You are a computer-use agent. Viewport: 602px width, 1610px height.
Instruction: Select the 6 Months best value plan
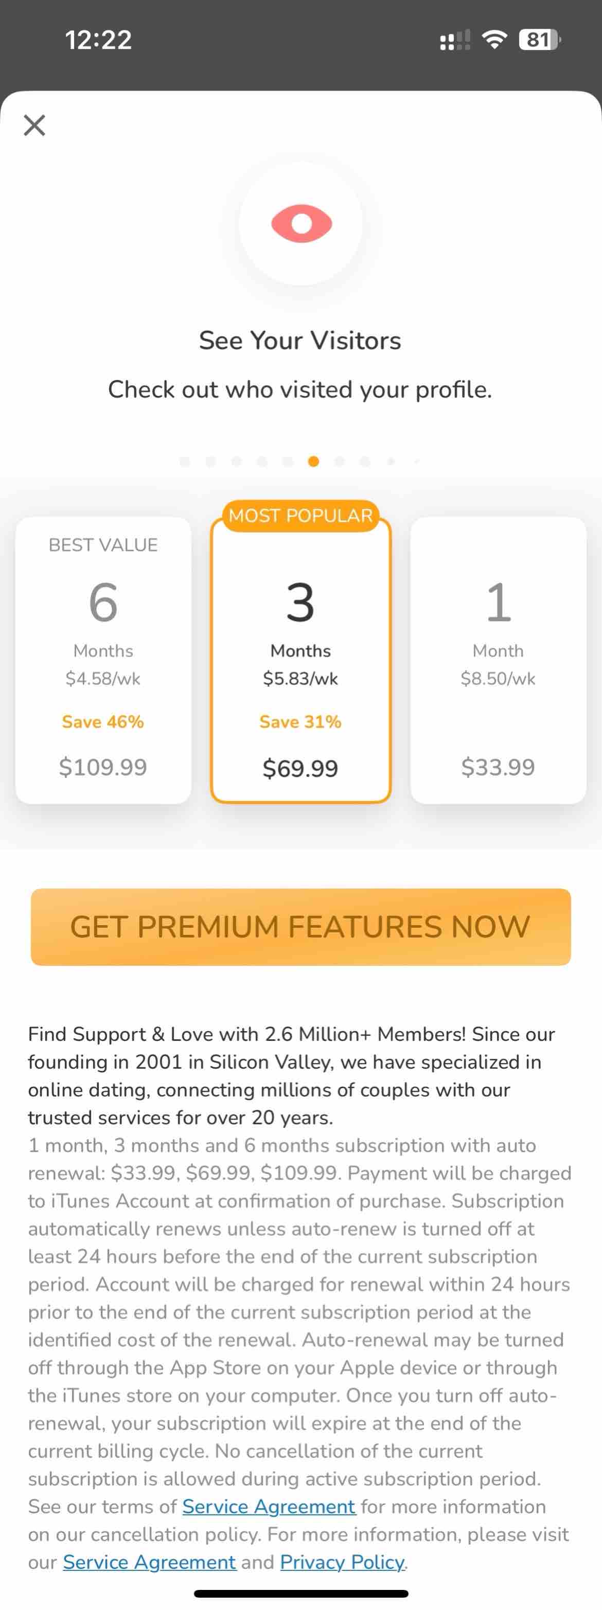pyautogui.click(x=103, y=660)
